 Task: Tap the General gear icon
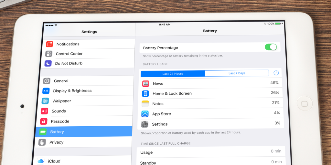(x=47, y=81)
